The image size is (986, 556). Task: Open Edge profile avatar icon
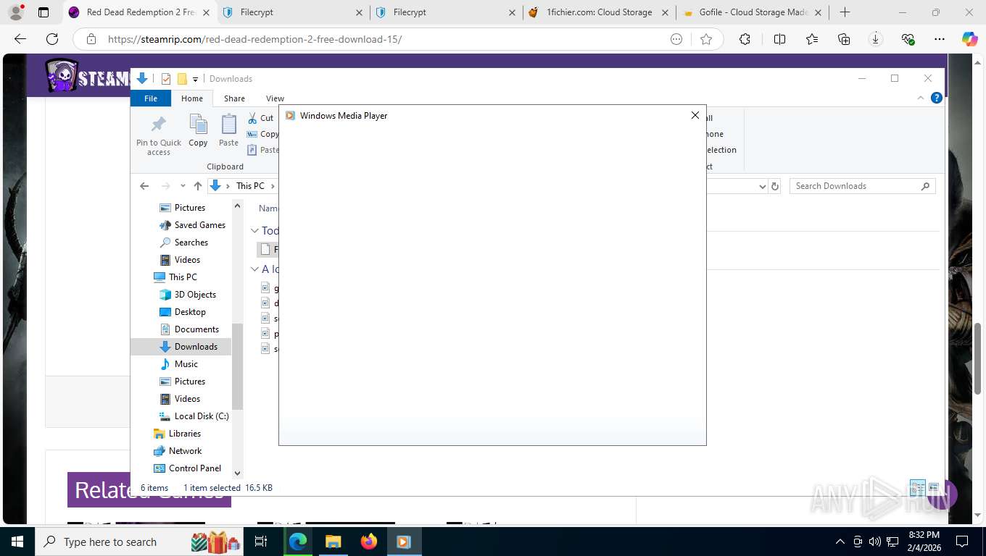coord(16,12)
